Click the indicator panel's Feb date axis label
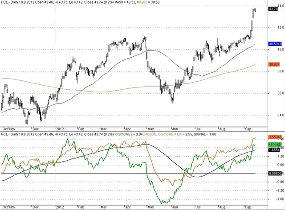The width and height of the screenshot is (285, 210). 81,207
